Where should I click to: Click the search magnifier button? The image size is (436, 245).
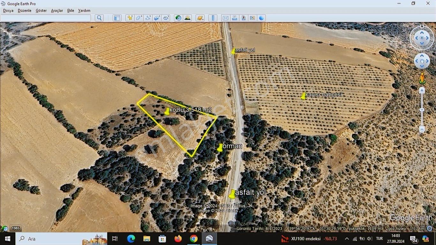click(99, 18)
